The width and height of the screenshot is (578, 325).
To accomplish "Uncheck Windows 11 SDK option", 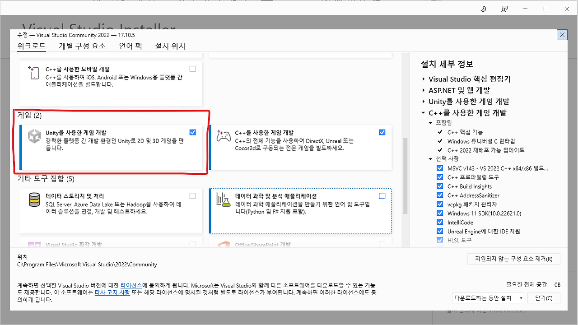I will 440,214.
